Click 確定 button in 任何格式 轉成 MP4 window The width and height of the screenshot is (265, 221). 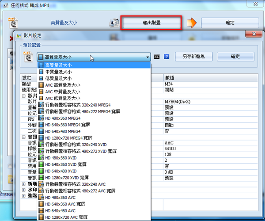230,23
